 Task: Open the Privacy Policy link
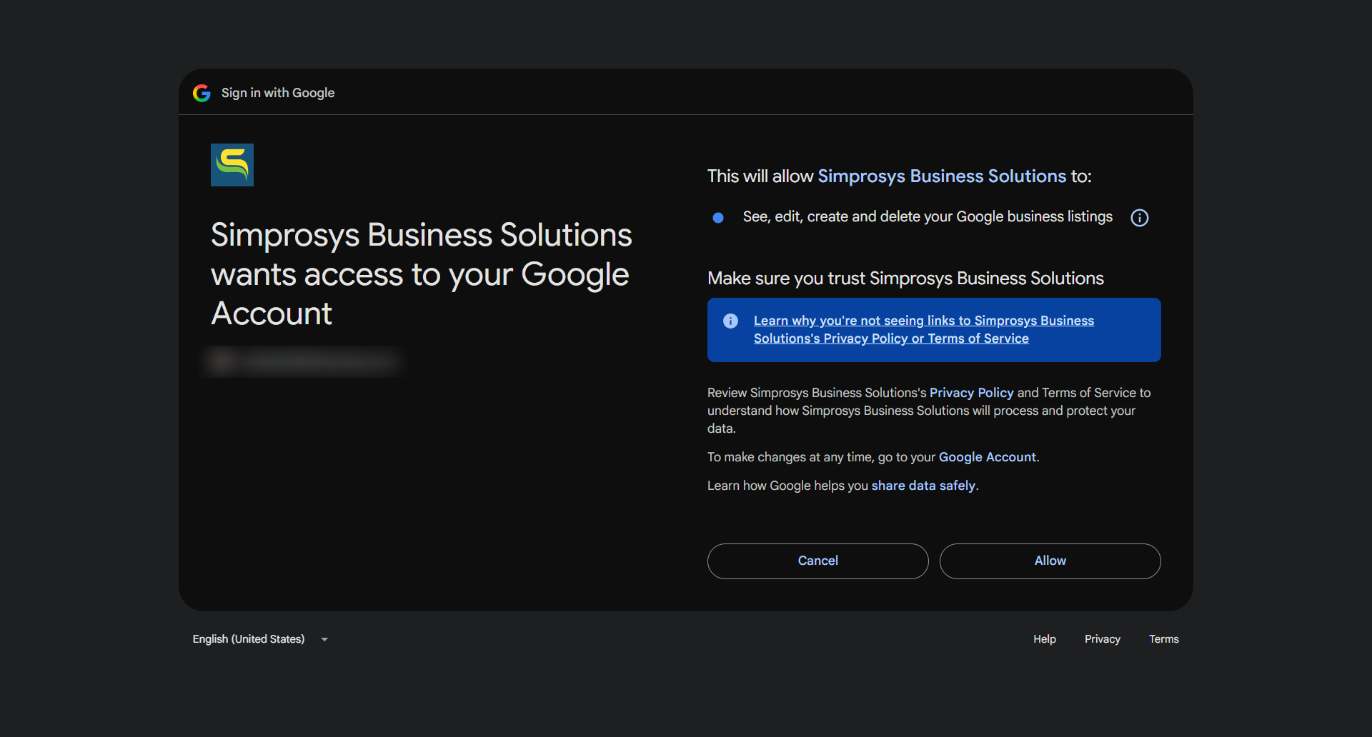(971, 393)
